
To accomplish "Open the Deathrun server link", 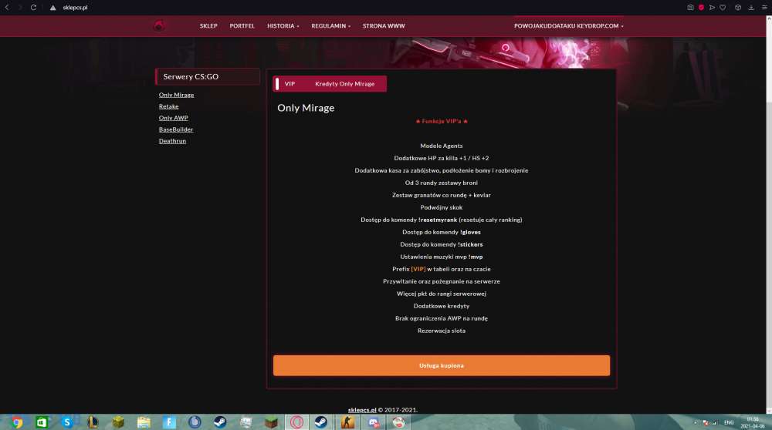I will pyautogui.click(x=172, y=141).
